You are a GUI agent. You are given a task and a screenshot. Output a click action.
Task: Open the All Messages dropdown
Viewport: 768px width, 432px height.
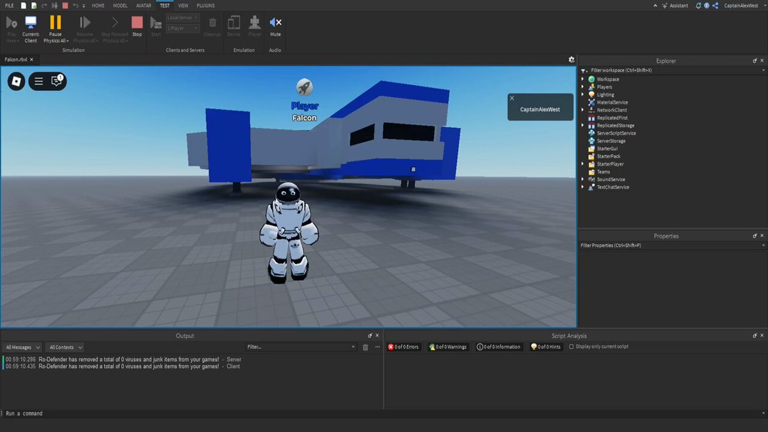click(x=23, y=347)
